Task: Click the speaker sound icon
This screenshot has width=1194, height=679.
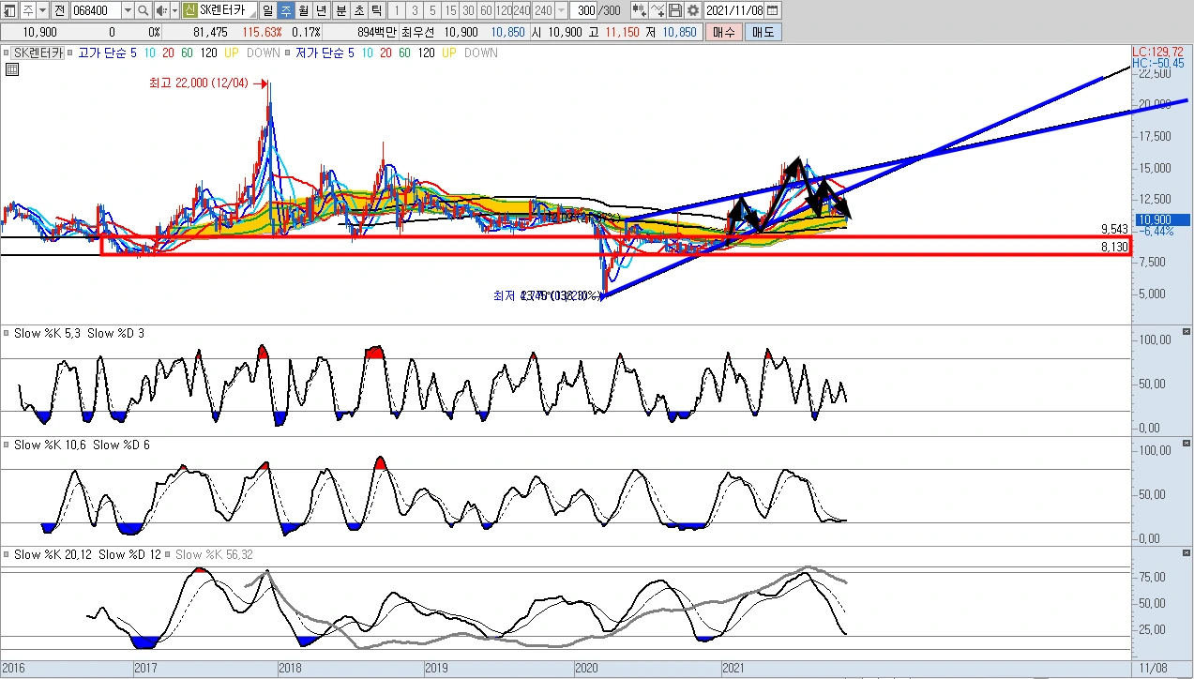Action: [x=161, y=11]
